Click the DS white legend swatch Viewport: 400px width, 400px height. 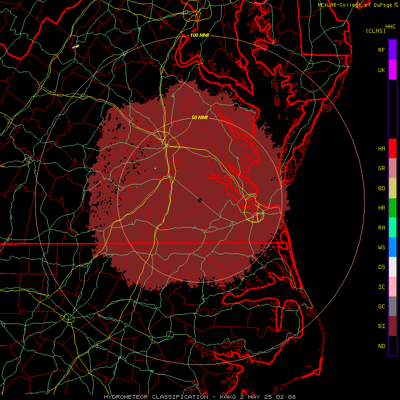(392, 267)
